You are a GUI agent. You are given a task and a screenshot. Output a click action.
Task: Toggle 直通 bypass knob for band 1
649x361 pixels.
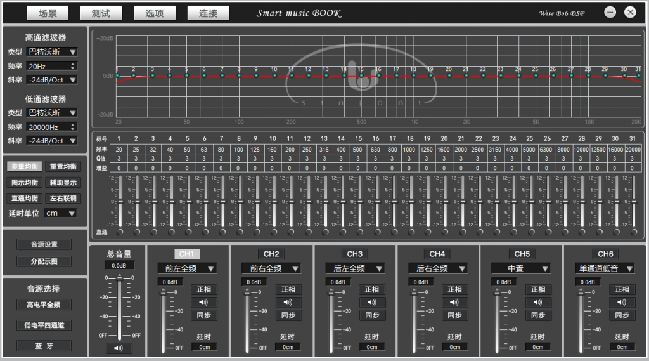[x=120, y=232]
